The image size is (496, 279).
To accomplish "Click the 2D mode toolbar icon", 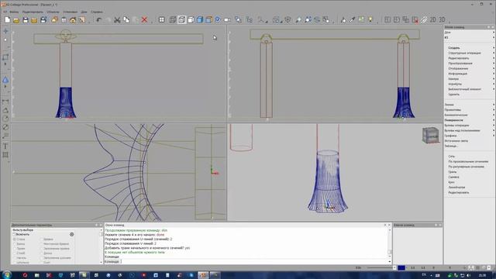I will pyautogui.click(x=433, y=20).
